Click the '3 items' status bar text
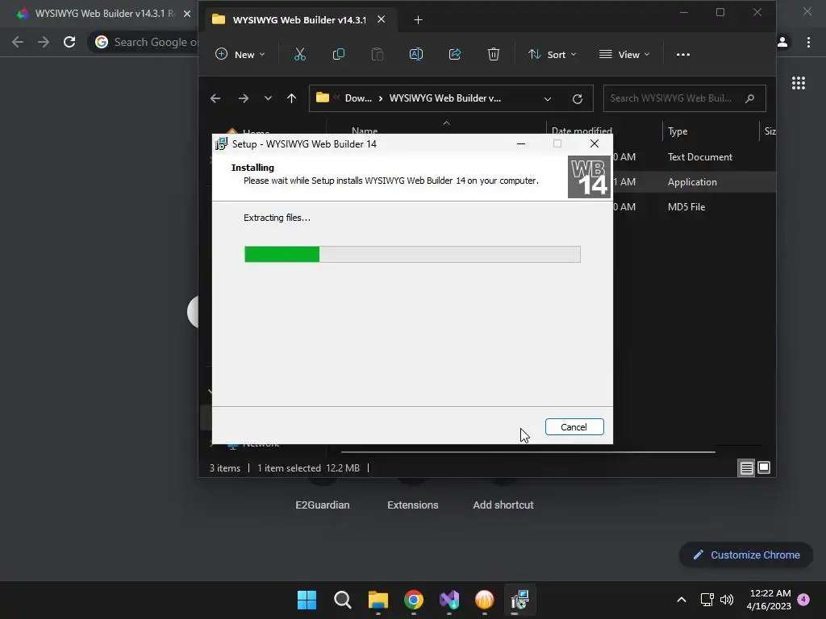 tap(225, 468)
